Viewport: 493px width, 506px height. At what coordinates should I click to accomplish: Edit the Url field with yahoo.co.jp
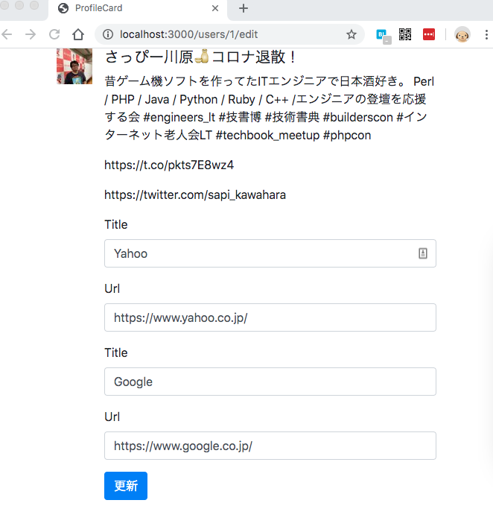[x=270, y=317]
